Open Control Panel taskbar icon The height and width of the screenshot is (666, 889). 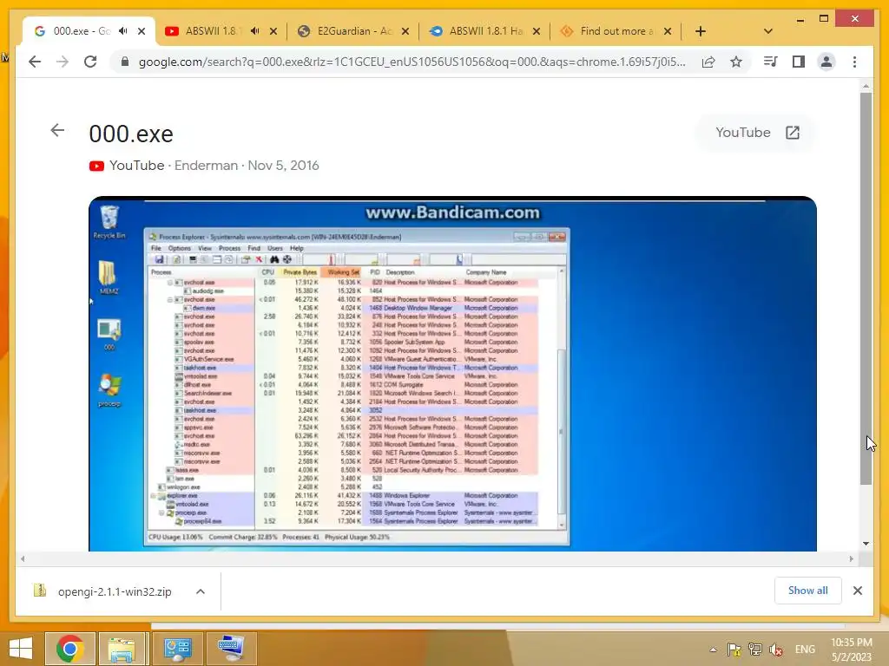tap(177, 648)
